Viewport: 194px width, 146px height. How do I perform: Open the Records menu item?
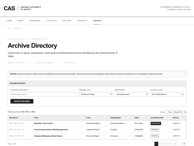[x=67, y=21]
